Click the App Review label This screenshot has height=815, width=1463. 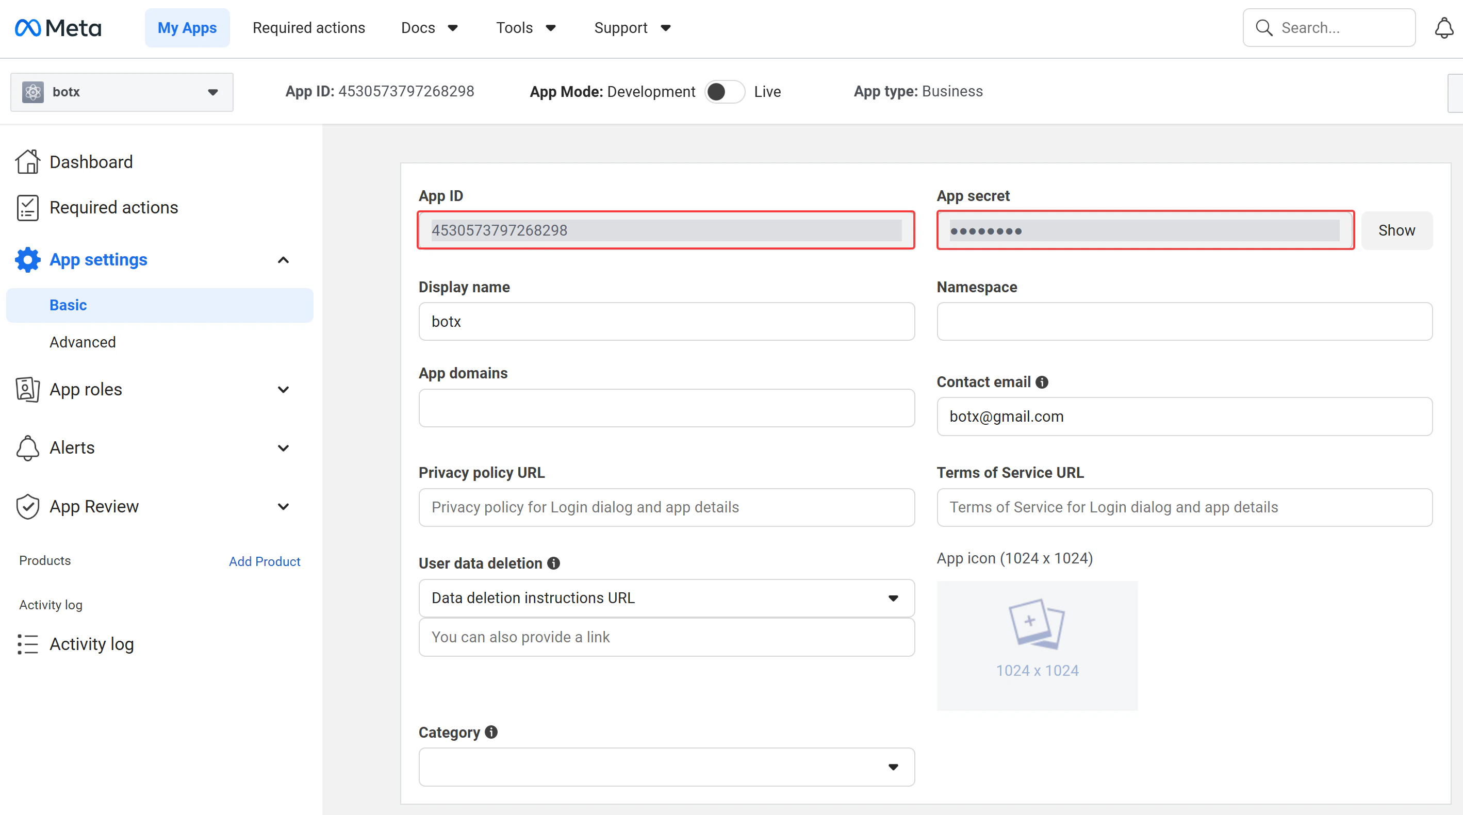click(94, 506)
